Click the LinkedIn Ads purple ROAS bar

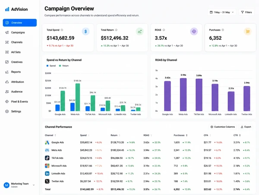231,101
